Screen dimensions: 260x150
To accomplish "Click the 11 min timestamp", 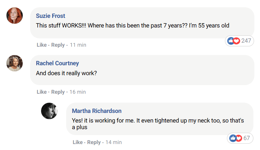I will tap(78, 45).
